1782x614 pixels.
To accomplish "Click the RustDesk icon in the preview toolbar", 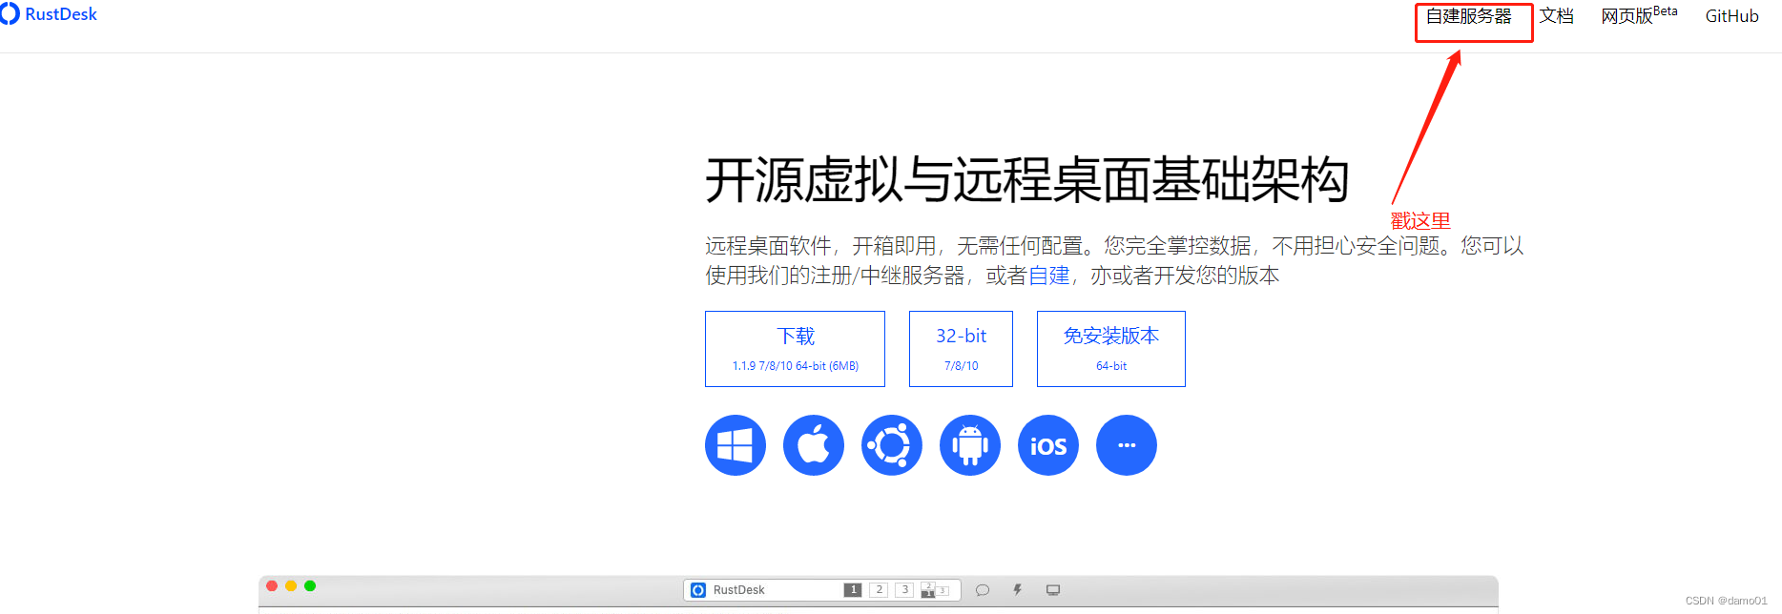I will [698, 590].
